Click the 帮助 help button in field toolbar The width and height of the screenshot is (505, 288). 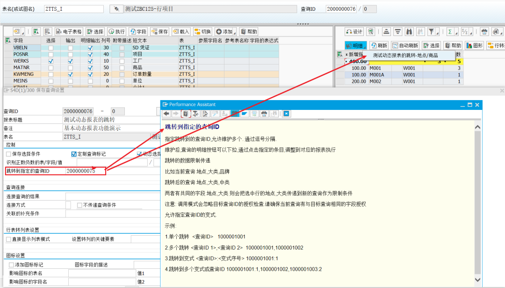click(249, 32)
